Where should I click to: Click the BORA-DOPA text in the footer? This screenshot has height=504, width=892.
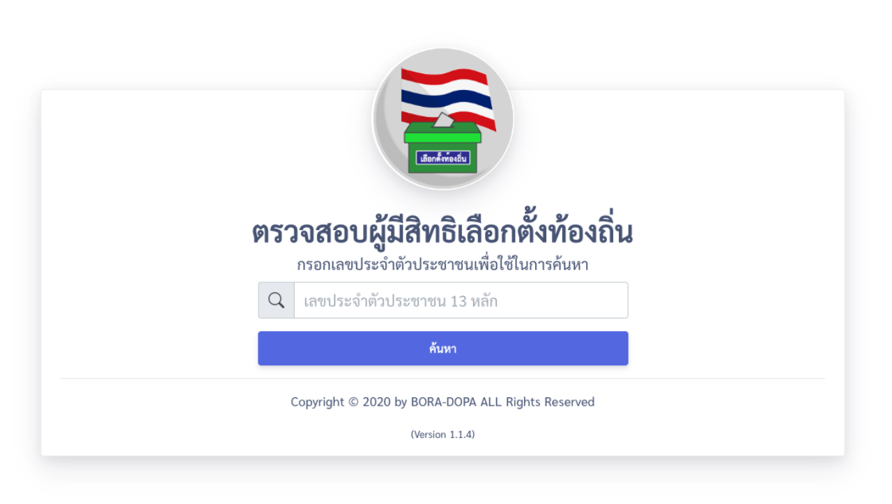(443, 402)
